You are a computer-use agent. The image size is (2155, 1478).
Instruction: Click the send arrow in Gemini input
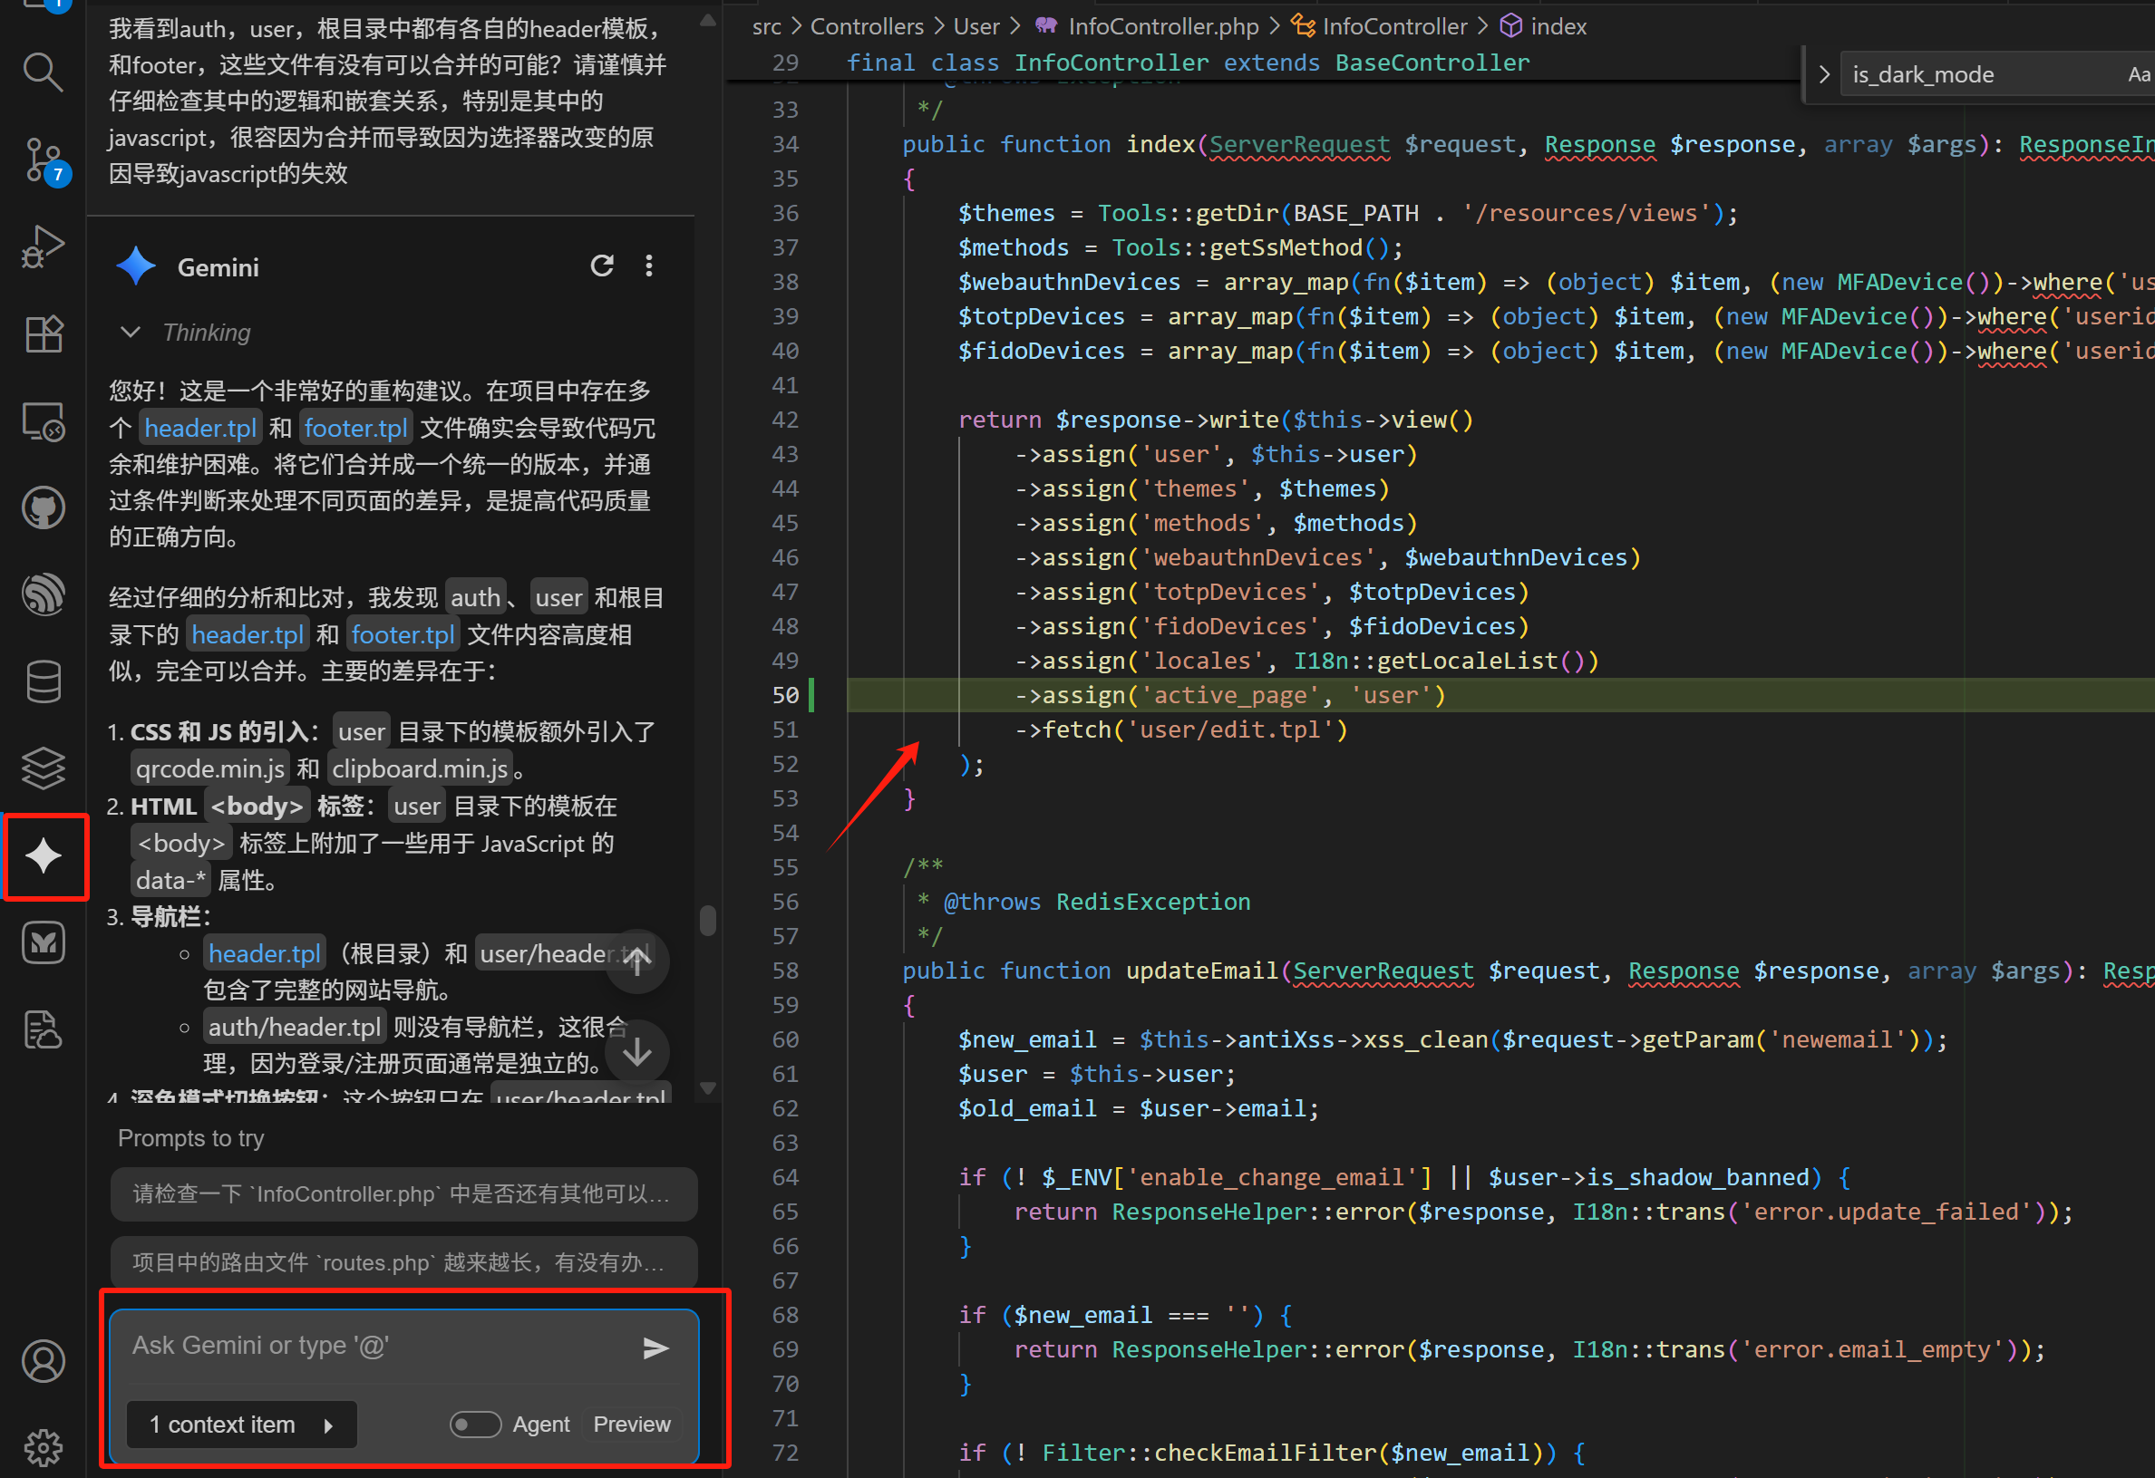tap(655, 1348)
